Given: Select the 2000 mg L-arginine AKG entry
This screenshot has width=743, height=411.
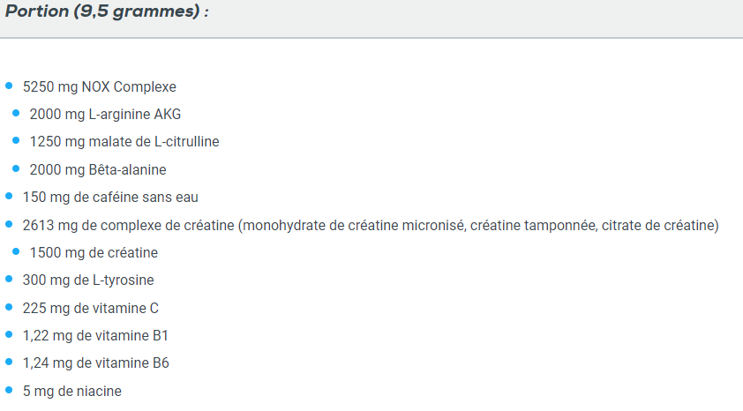Looking at the screenshot, I should tap(105, 114).
